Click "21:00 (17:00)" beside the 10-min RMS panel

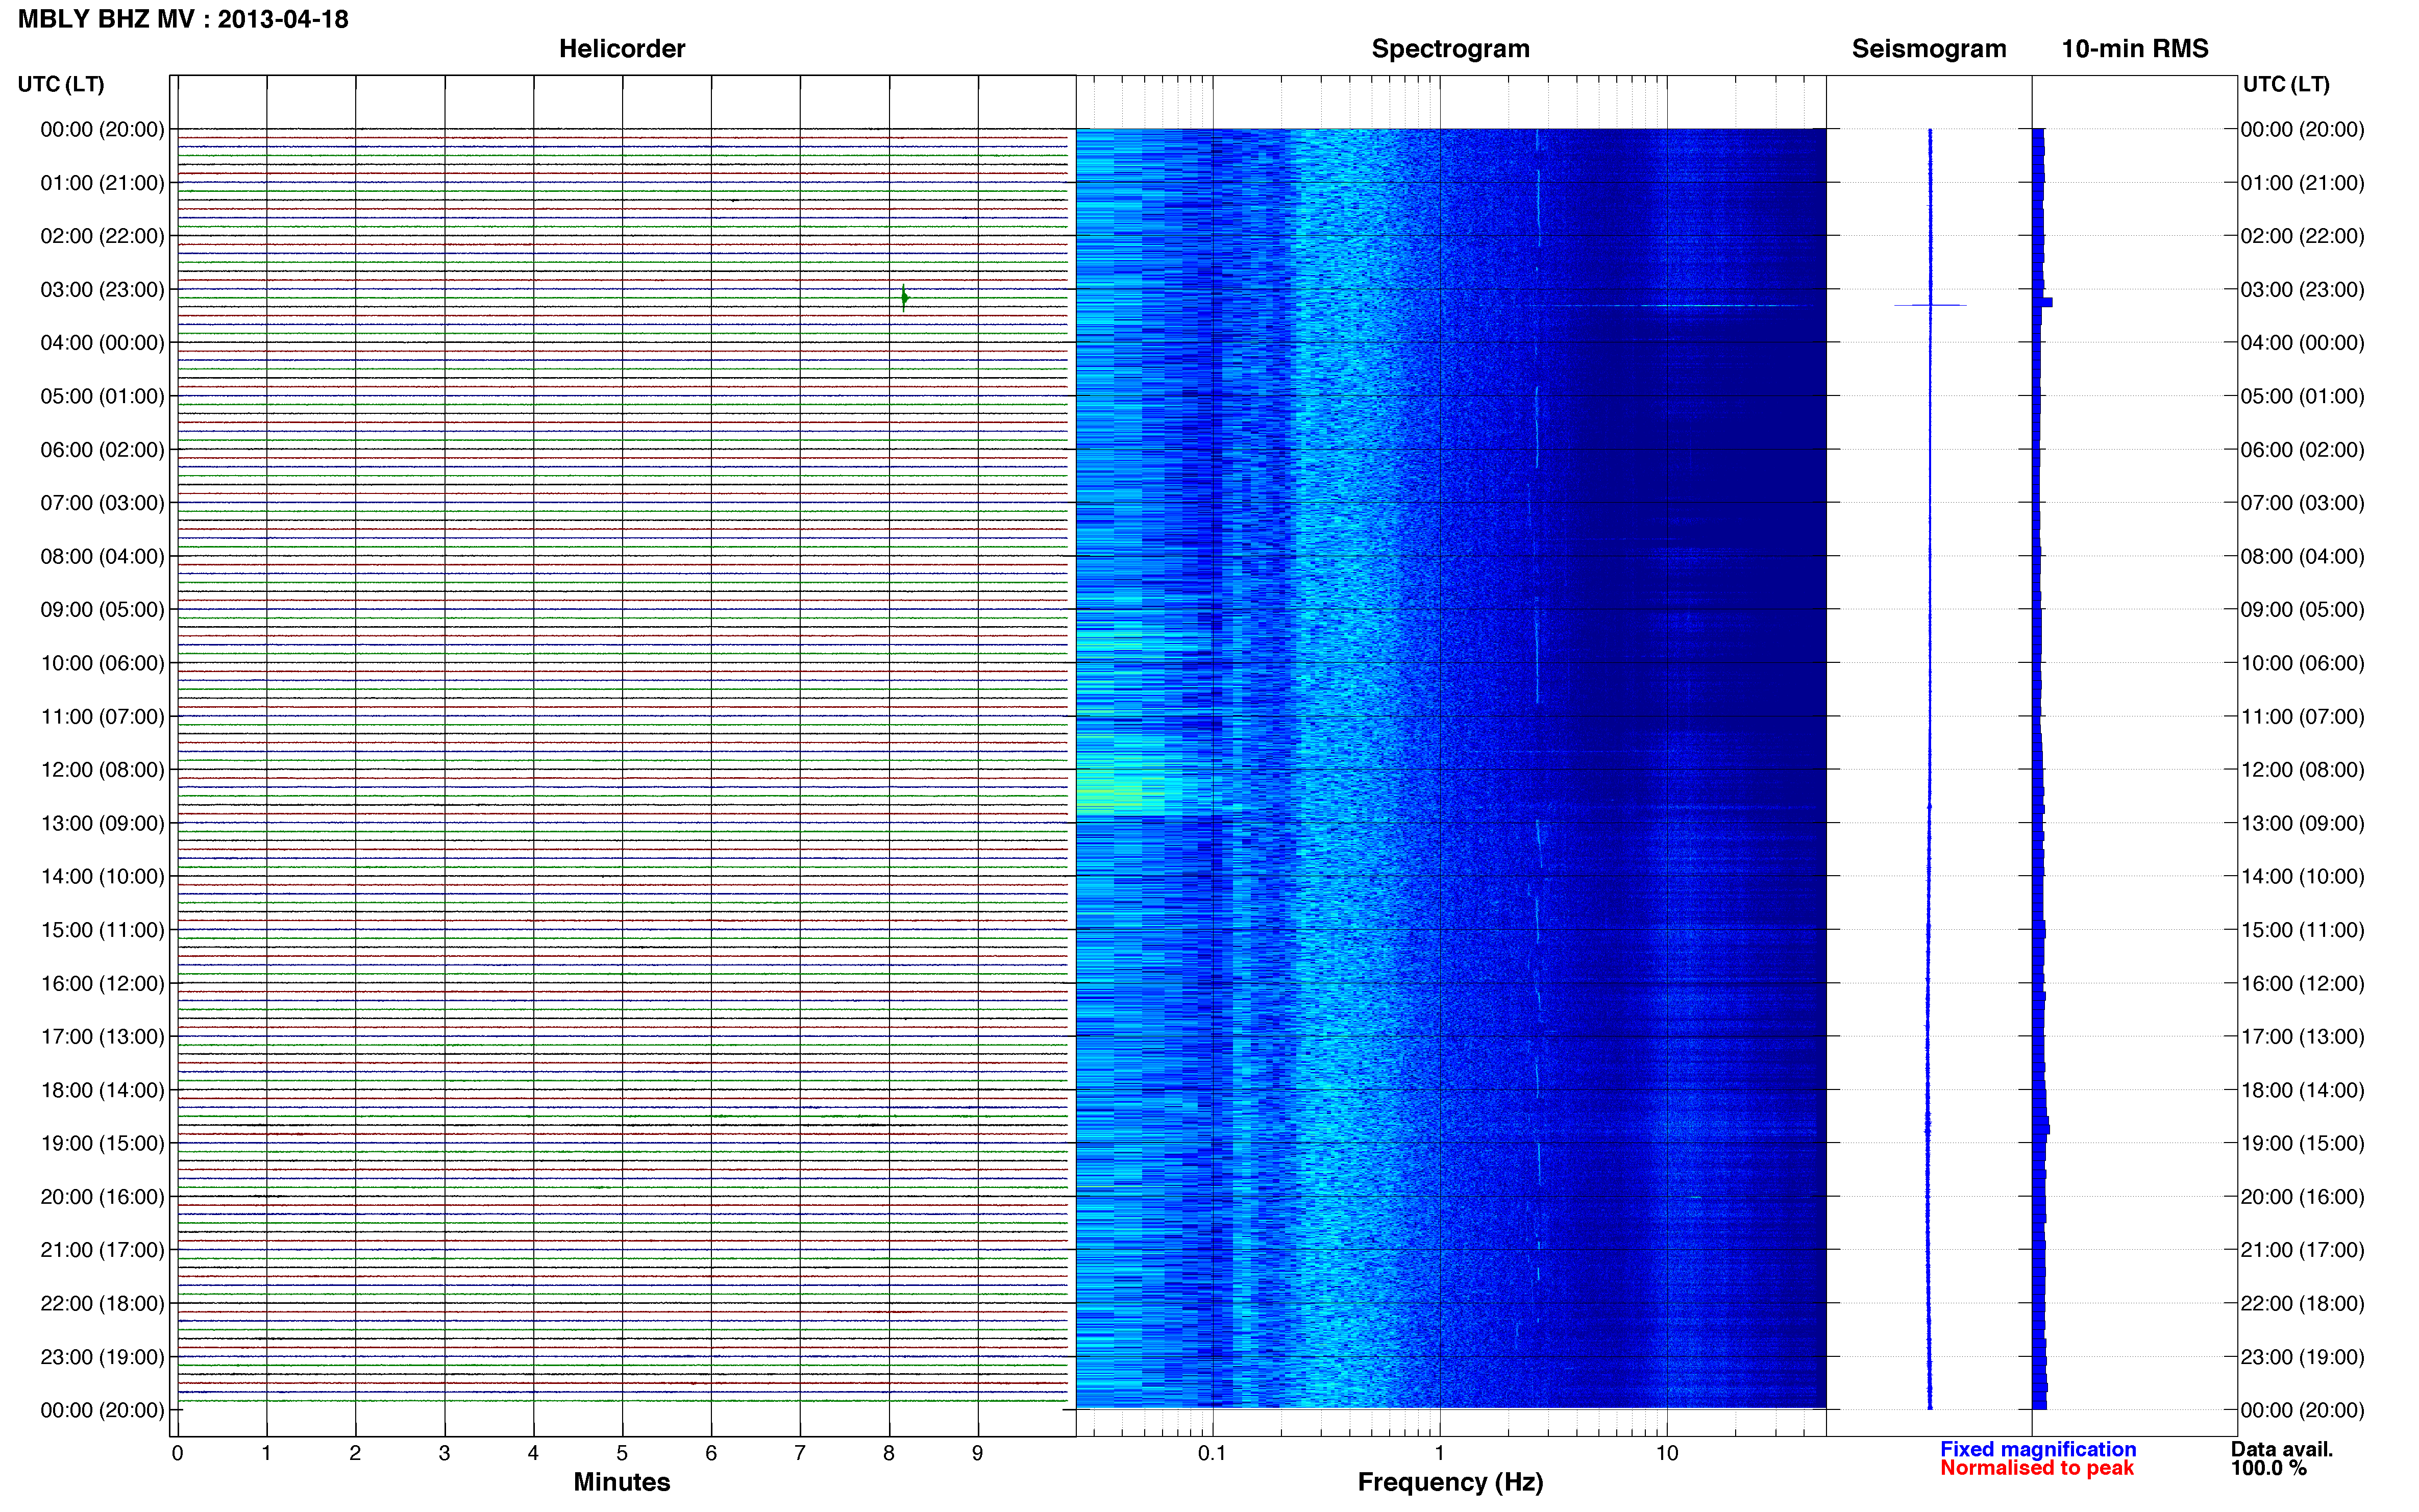(x=2303, y=1250)
